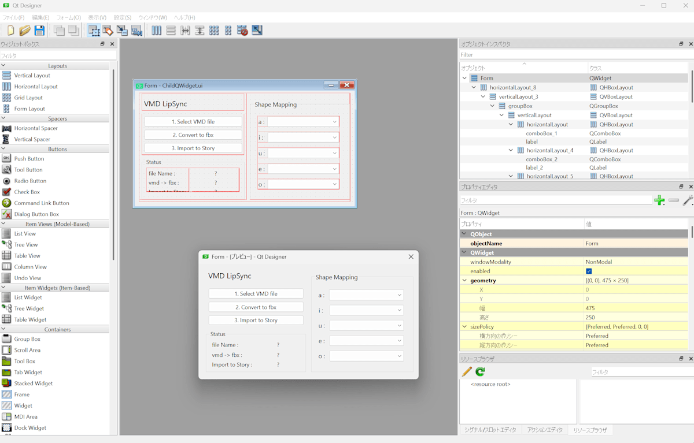Save the form with the floppy icon
The height and width of the screenshot is (443, 694).
39,31
